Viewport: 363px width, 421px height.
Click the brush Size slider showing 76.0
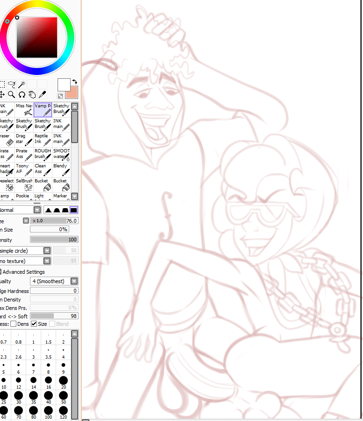tap(54, 221)
